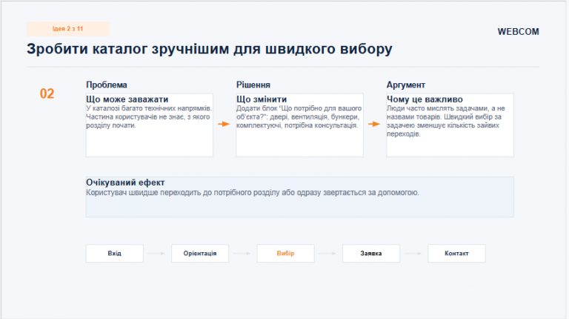
Task: Click the 'Проблема' column label
Action: [x=107, y=85]
